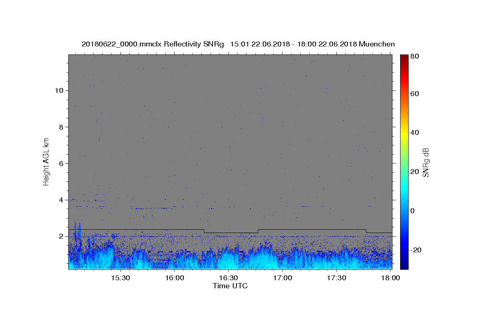Click the 'Time UTC' axis label
Viewport: 485px width, 323px height.
(x=230, y=286)
